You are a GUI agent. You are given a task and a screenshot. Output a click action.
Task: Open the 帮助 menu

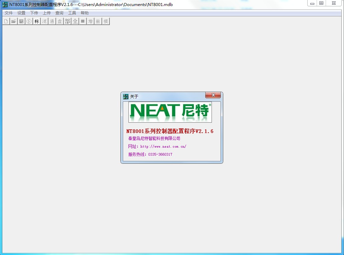click(x=84, y=13)
